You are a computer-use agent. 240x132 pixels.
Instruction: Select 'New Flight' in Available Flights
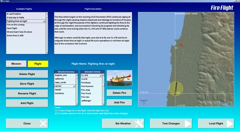[26, 28]
